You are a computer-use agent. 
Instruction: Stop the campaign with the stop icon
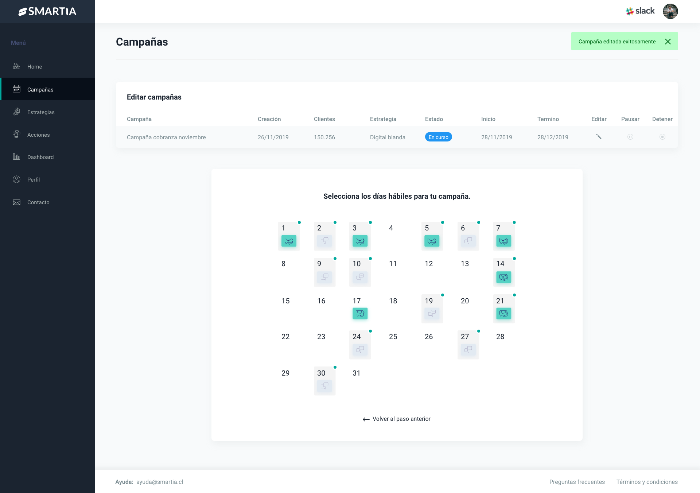coord(662,137)
